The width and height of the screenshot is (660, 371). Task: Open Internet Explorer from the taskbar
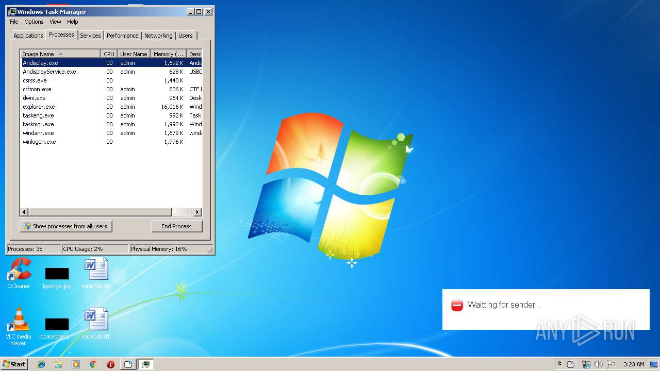point(41,364)
